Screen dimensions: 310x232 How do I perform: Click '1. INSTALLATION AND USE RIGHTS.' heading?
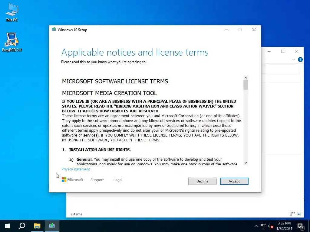coord(96,150)
